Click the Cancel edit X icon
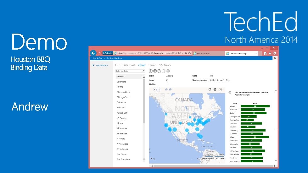 [168, 71]
